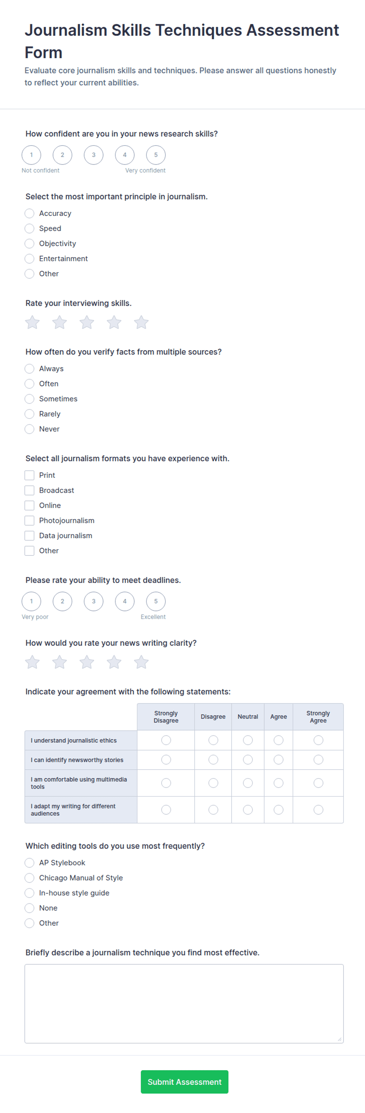Select fourth star for news writing clarity

coord(114,662)
